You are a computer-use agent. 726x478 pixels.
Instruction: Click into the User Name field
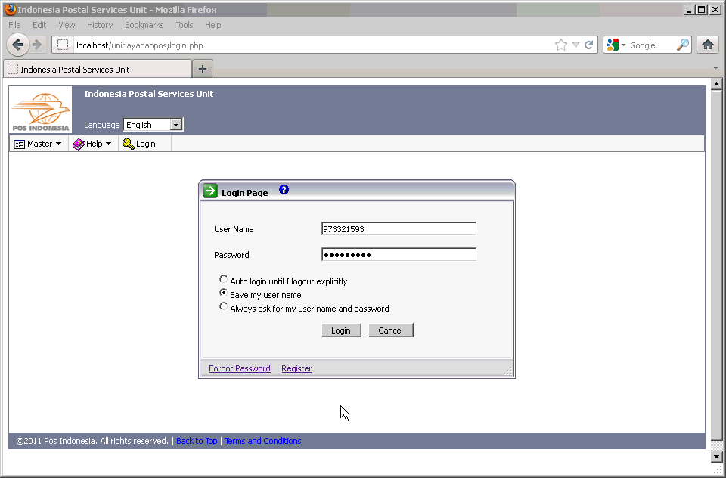tap(399, 229)
